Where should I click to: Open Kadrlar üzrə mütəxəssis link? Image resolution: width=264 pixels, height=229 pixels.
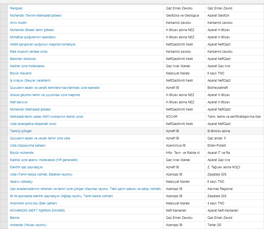click(27, 66)
